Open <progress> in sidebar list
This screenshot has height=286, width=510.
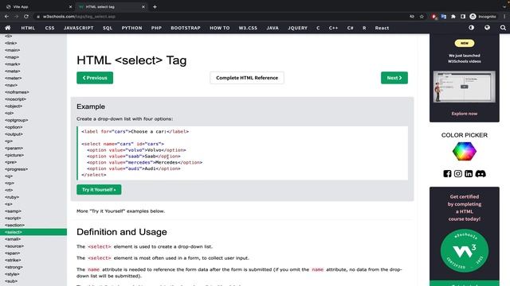tap(16, 169)
